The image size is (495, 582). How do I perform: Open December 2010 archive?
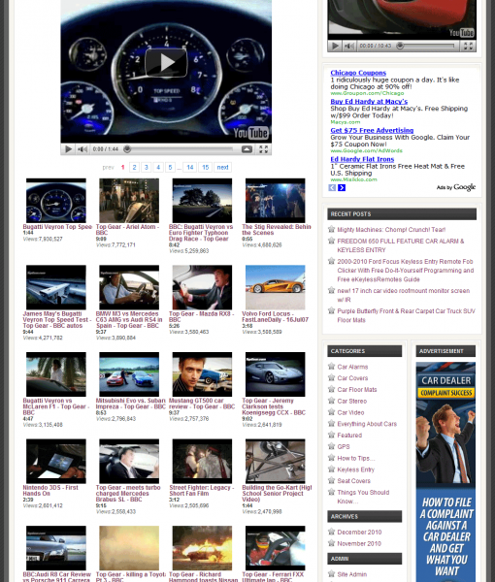point(359,533)
